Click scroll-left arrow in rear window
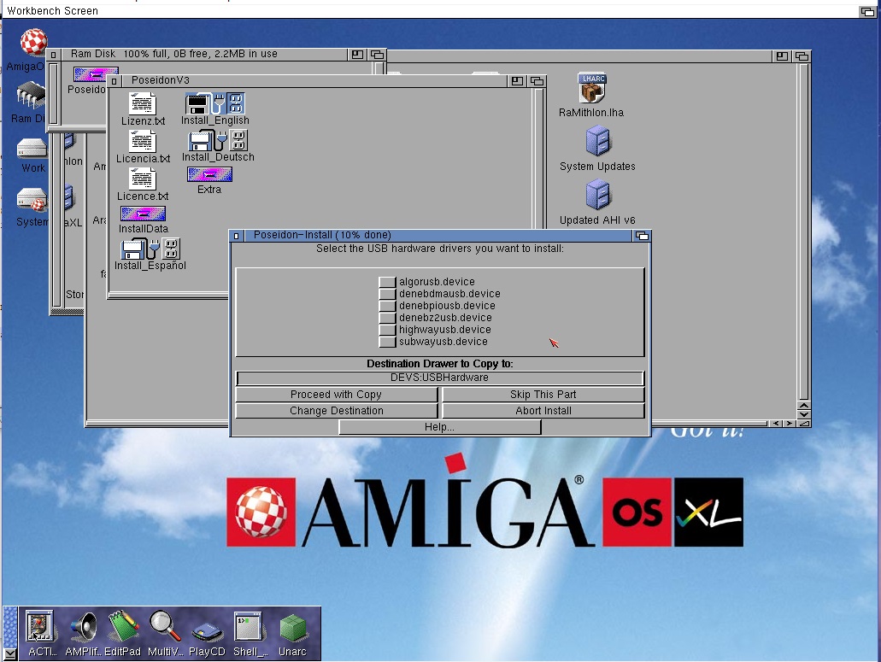 776,424
